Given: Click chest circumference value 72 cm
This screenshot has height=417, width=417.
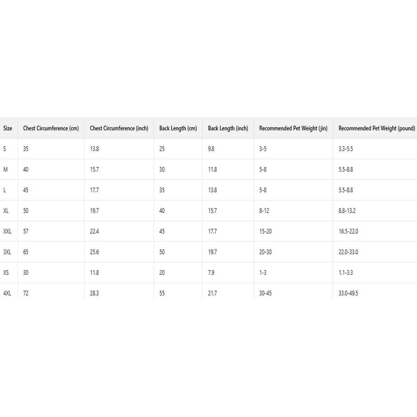Looking at the screenshot, I should click(x=26, y=293).
